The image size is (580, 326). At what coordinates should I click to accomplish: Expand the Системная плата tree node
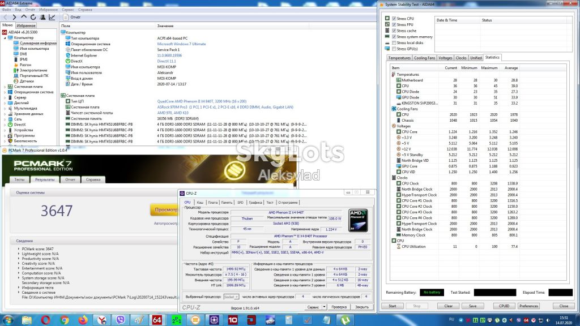pyautogui.click(x=5, y=87)
